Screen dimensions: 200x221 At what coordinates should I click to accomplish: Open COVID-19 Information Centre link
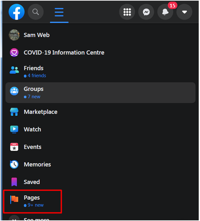64,52
